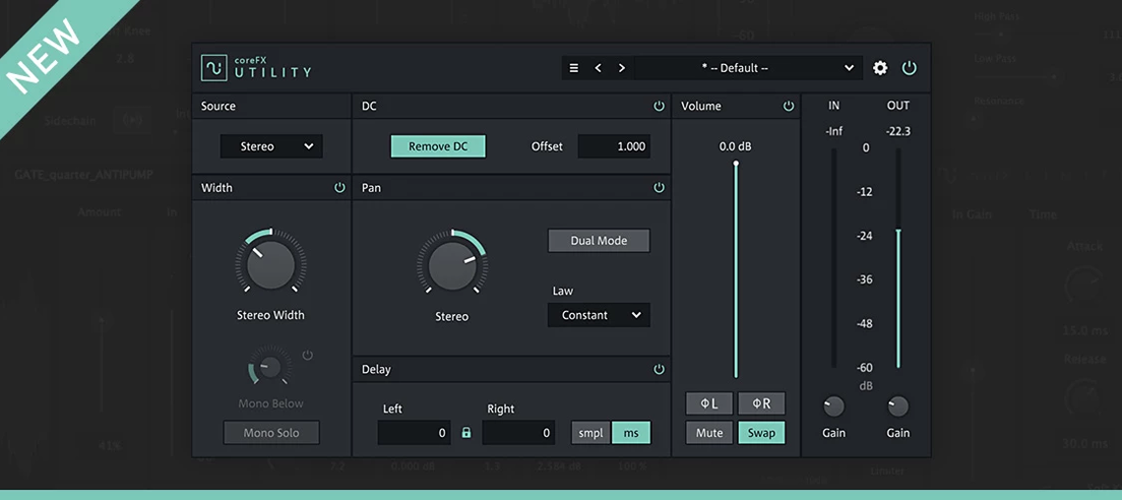Image resolution: width=1122 pixels, height=500 pixels.
Task: Toggle DC section power
Action: [659, 106]
